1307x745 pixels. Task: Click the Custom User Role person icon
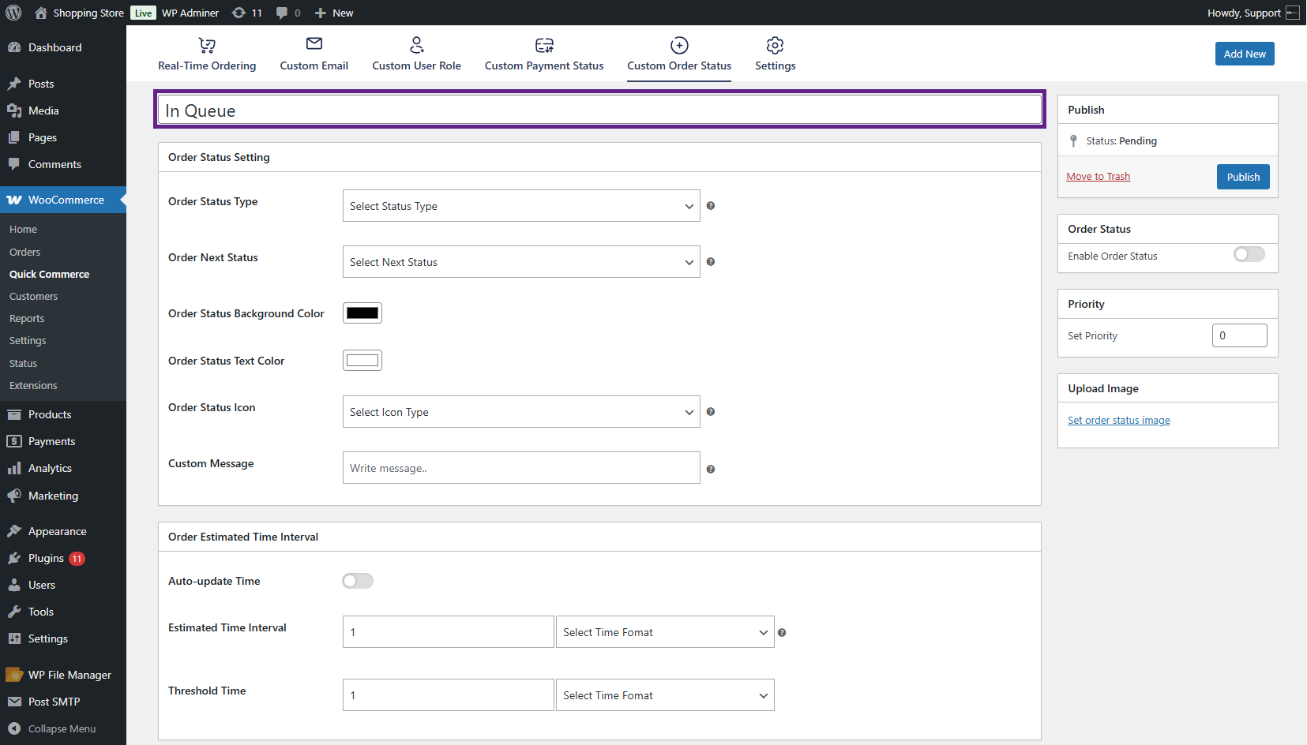[416, 45]
